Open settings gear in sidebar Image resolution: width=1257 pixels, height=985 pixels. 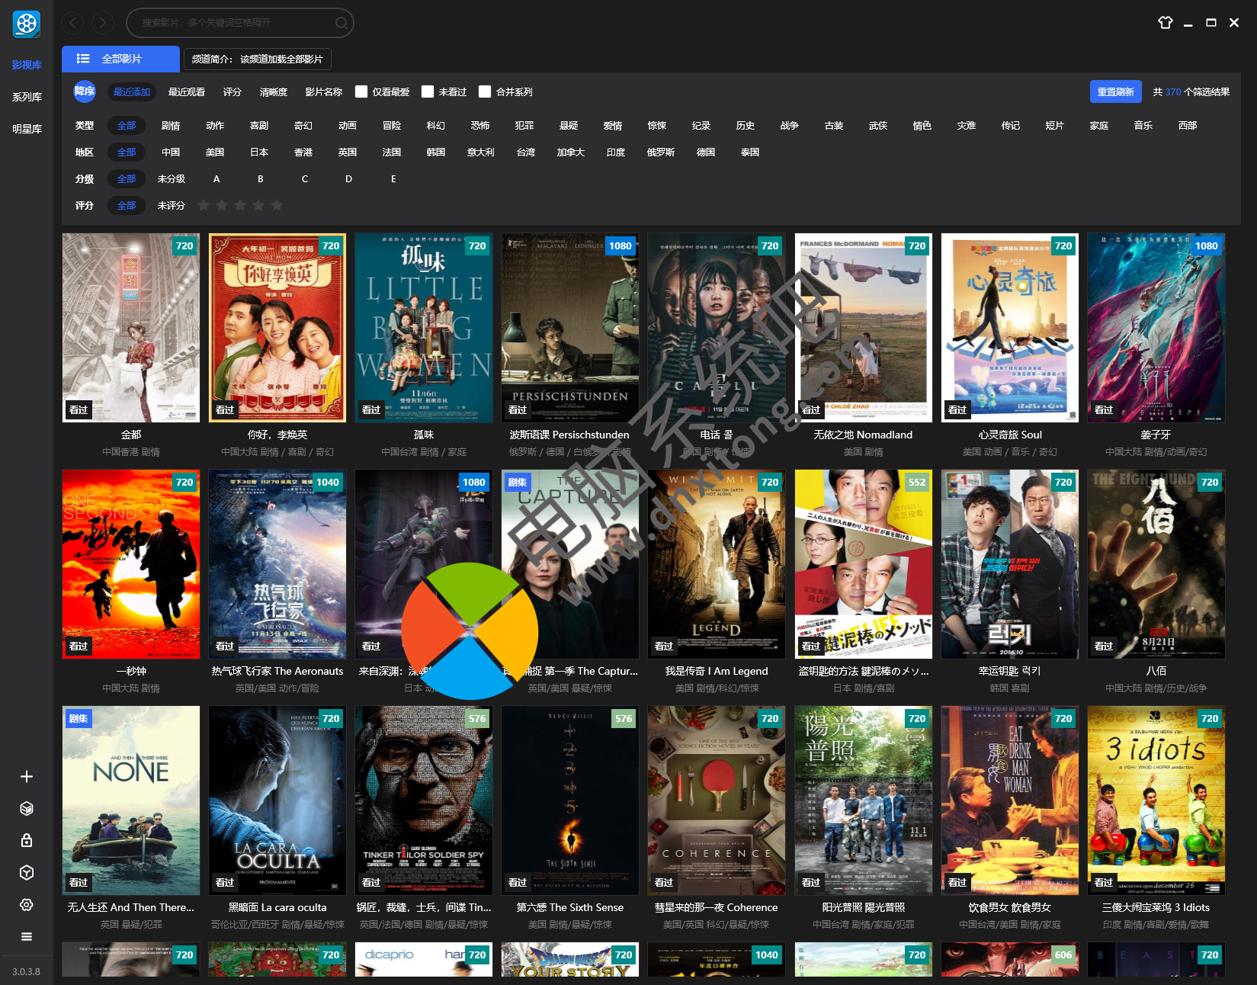[x=27, y=904]
